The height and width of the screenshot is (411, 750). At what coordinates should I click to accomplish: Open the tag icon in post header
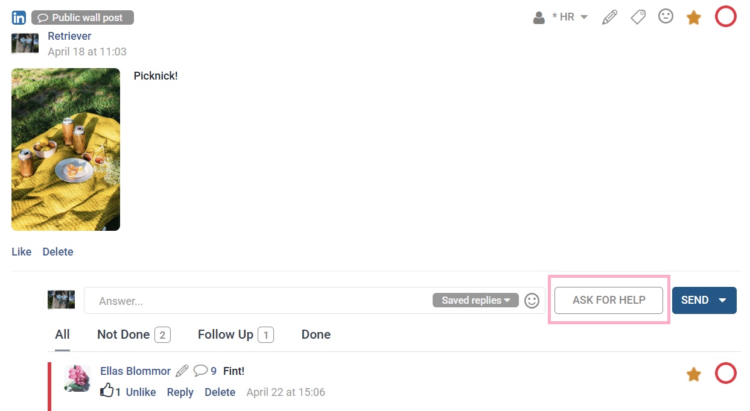coord(638,17)
